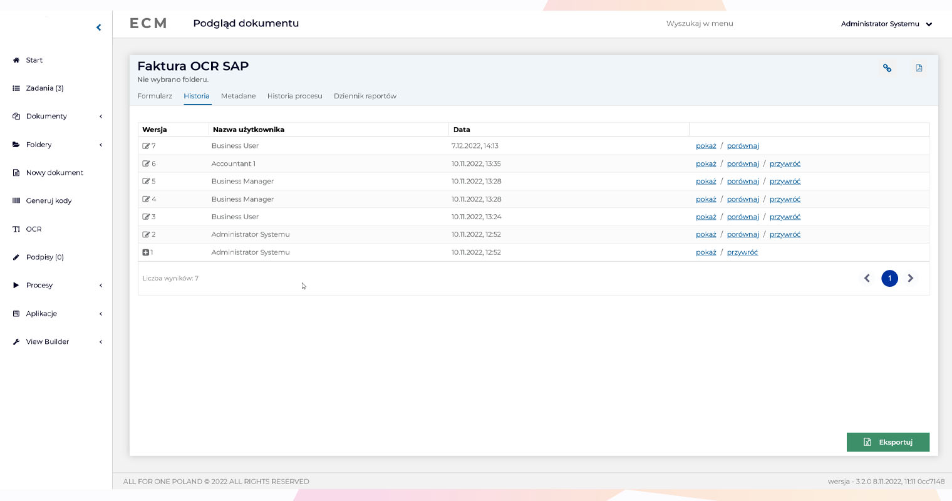Click przywróć link for version 6
Screen dimensions: 952x501
tap(785, 164)
